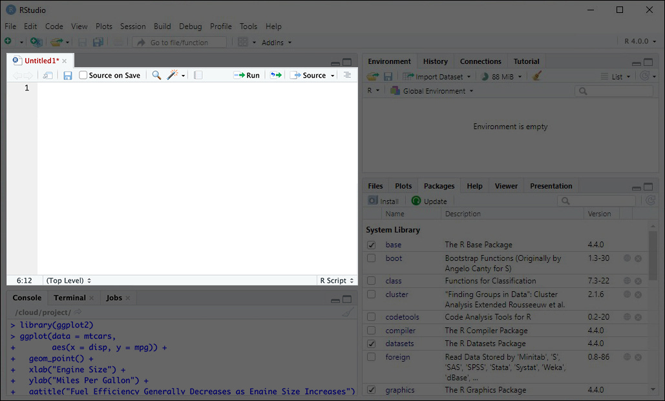Click the Re-run previous code icon
Viewport: 665px width, 401px height.
(x=276, y=75)
